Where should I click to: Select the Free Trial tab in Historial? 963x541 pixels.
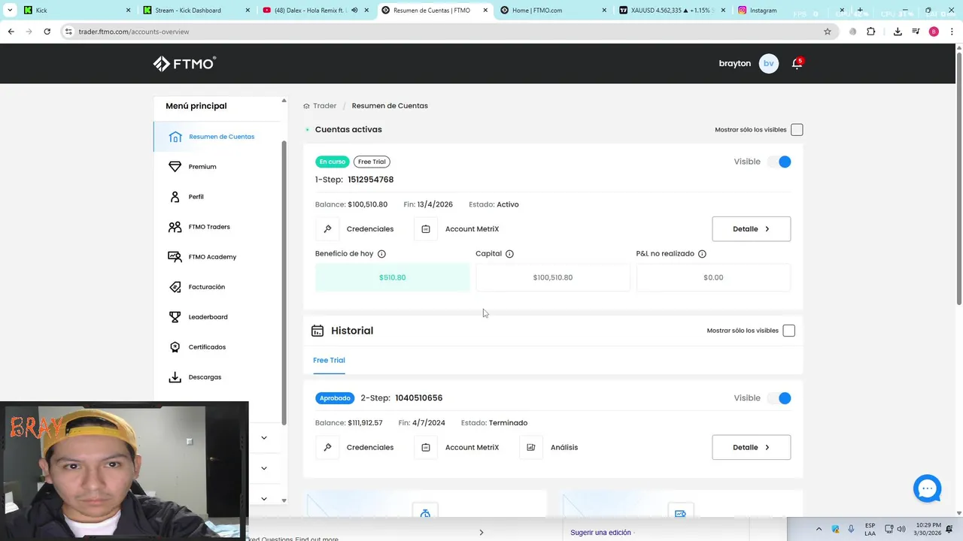pos(329,361)
